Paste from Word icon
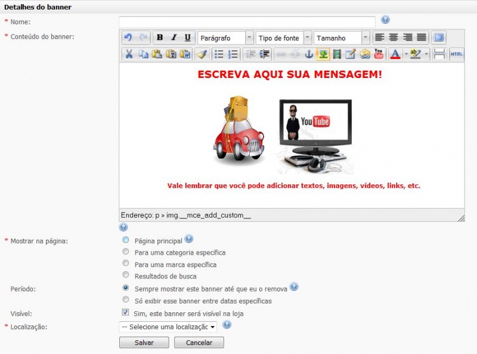 [x=185, y=54]
